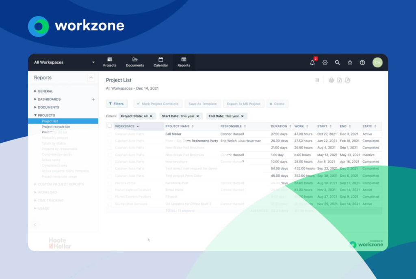416x279 pixels.
Task: Expand the DASHBOARDS sidebar section
Action: click(x=35, y=99)
